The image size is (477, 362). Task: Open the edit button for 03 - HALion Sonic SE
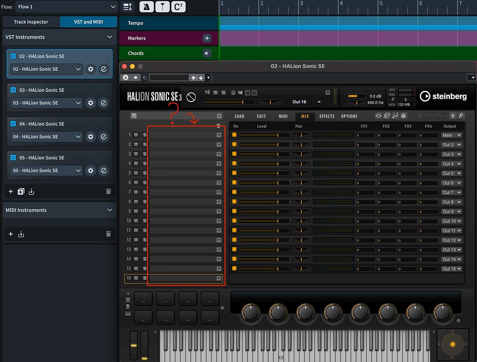click(103, 102)
